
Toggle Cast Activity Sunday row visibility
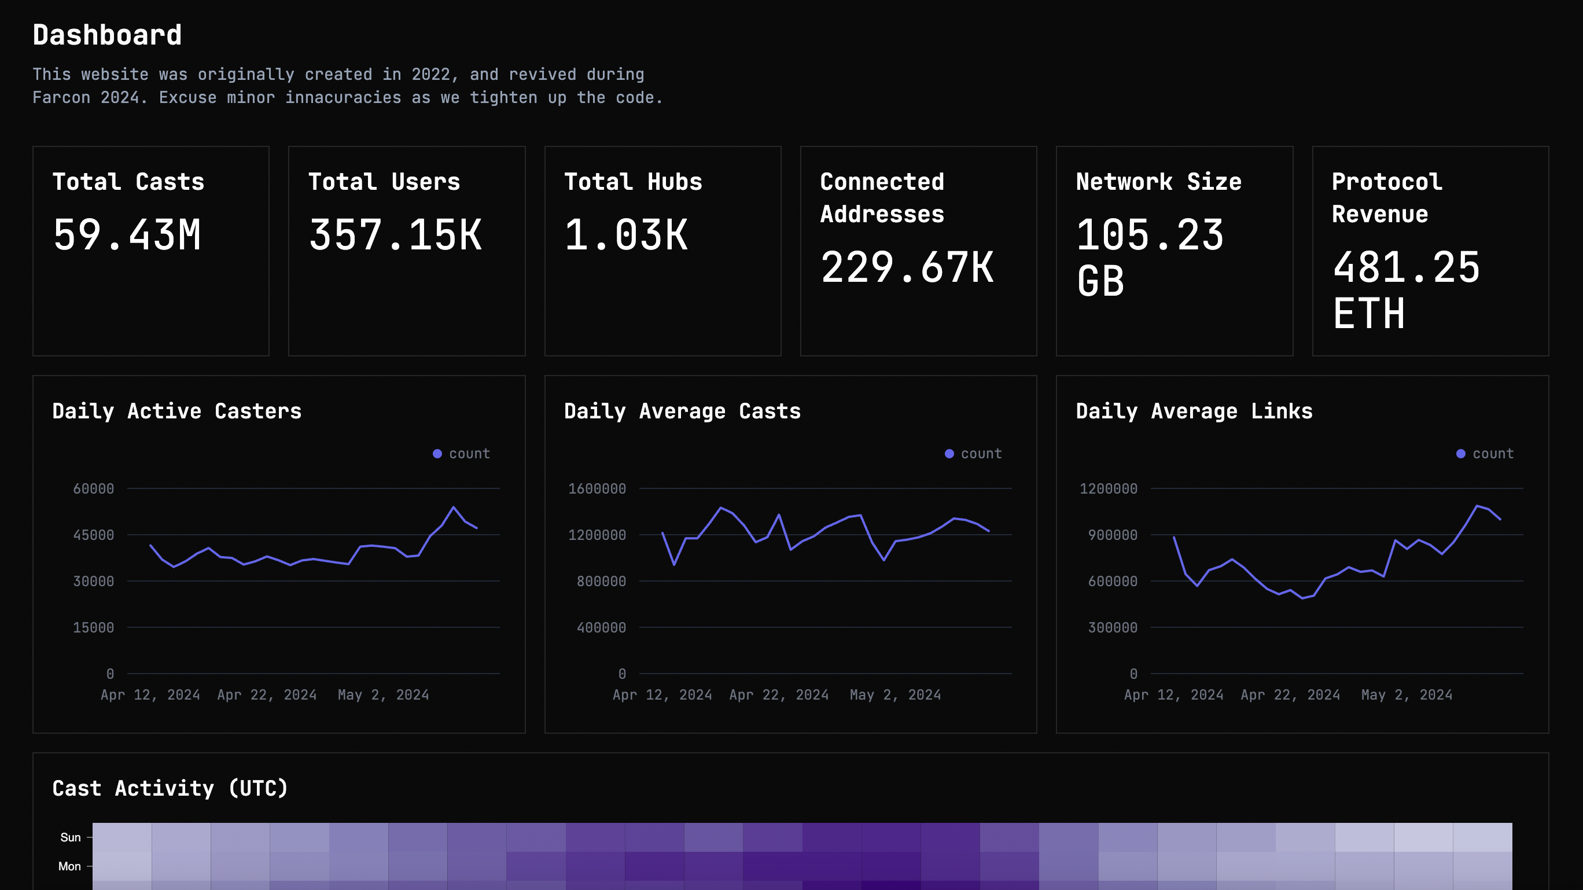(68, 837)
